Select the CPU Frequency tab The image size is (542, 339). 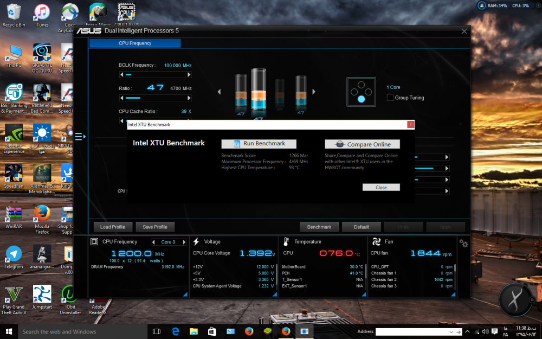pos(135,43)
